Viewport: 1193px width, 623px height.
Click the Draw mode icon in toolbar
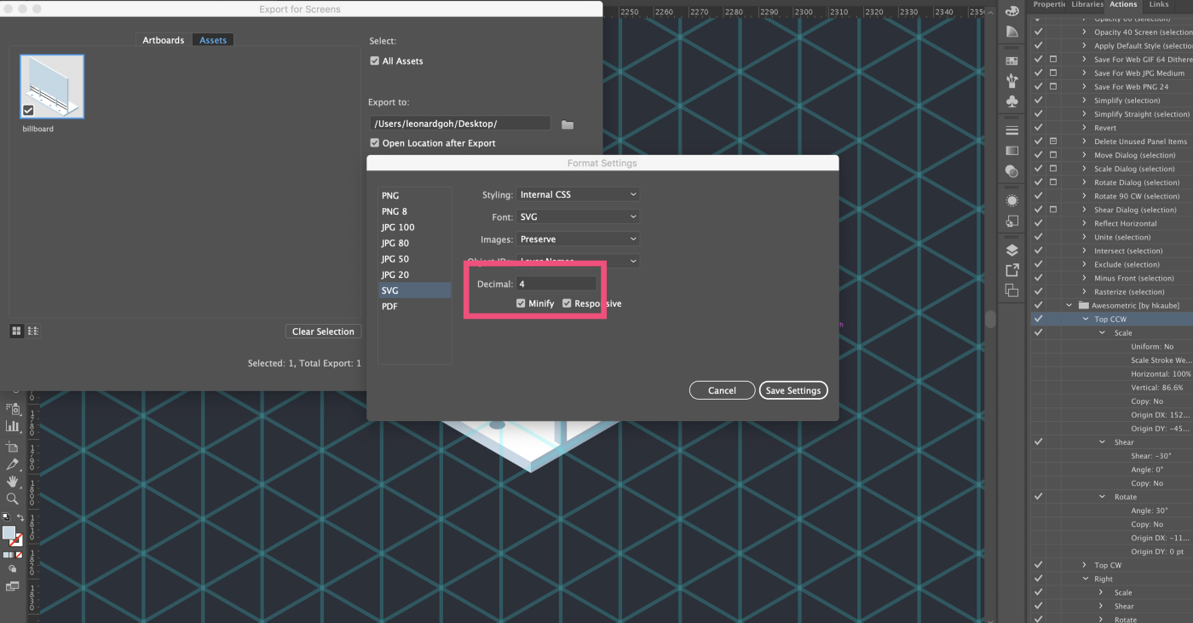(x=12, y=568)
